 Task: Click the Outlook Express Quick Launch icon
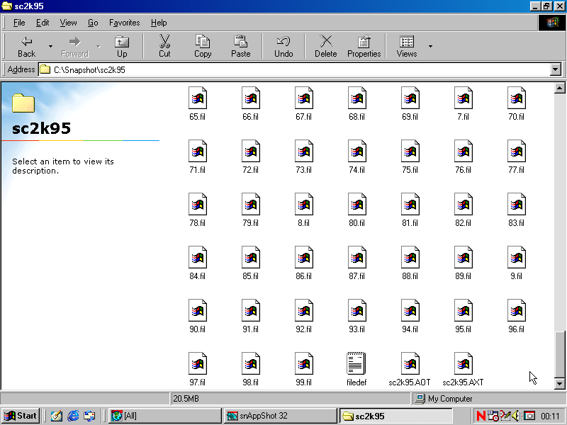pos(89,416)
